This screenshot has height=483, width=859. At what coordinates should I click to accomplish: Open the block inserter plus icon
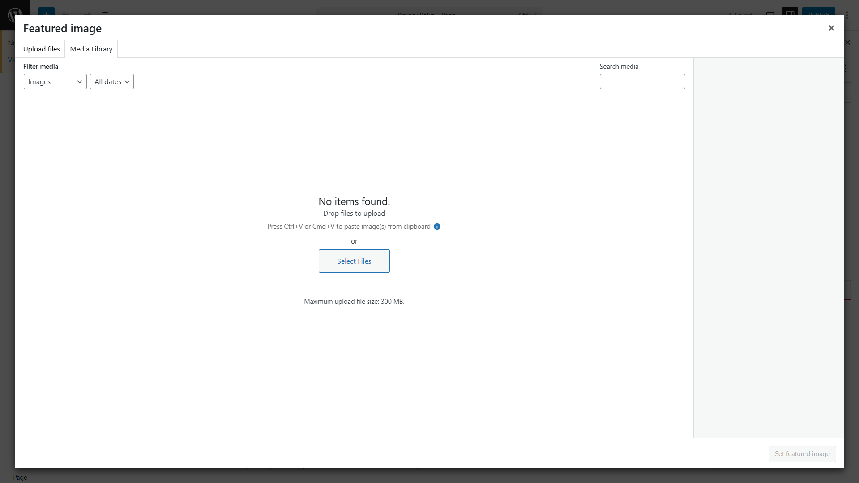[x=46, y=15]
